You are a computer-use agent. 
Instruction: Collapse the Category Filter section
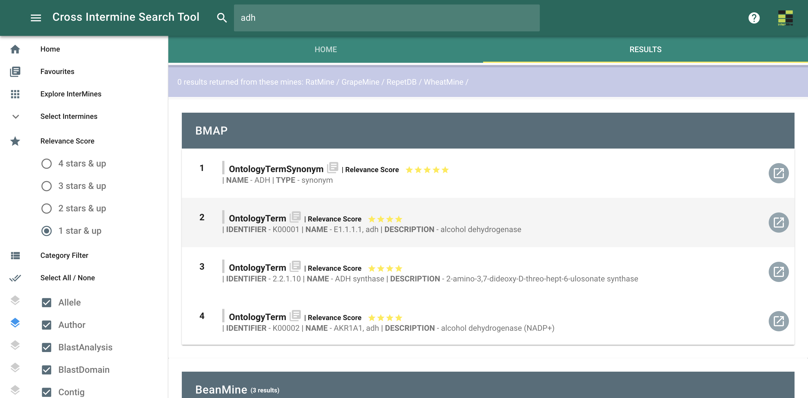pyautogui.click(x=64, y=255)
